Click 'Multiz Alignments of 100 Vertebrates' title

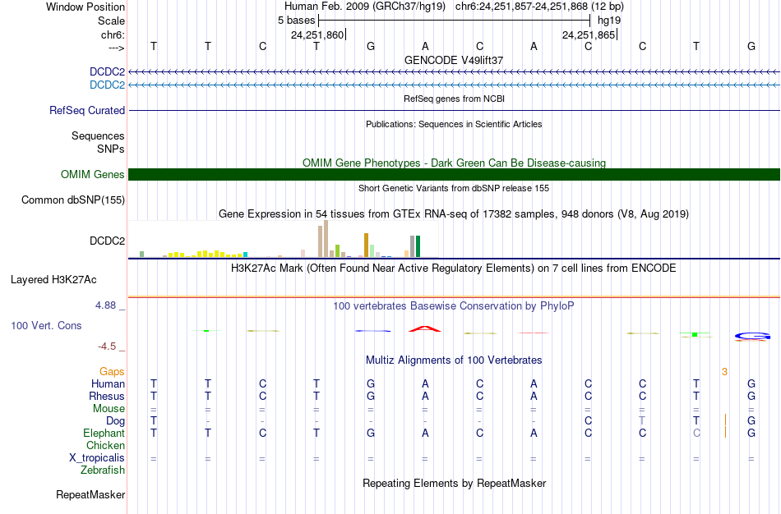pos(454,360)
